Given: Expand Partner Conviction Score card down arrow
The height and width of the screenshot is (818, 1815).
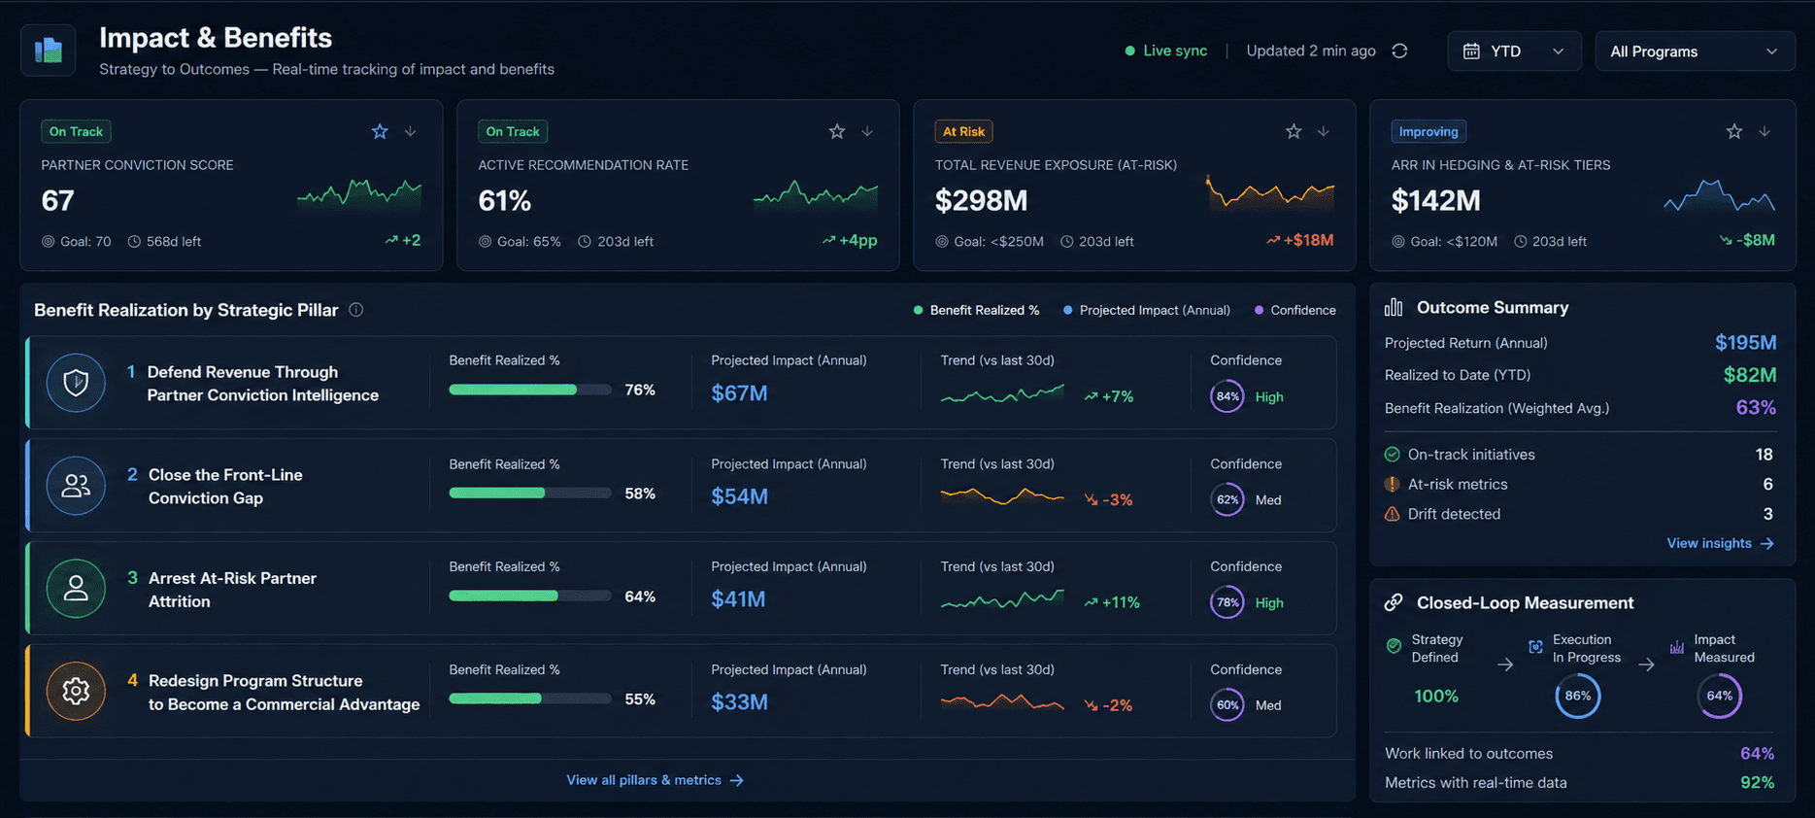Looking at the screenshot, I should [411, 131].
